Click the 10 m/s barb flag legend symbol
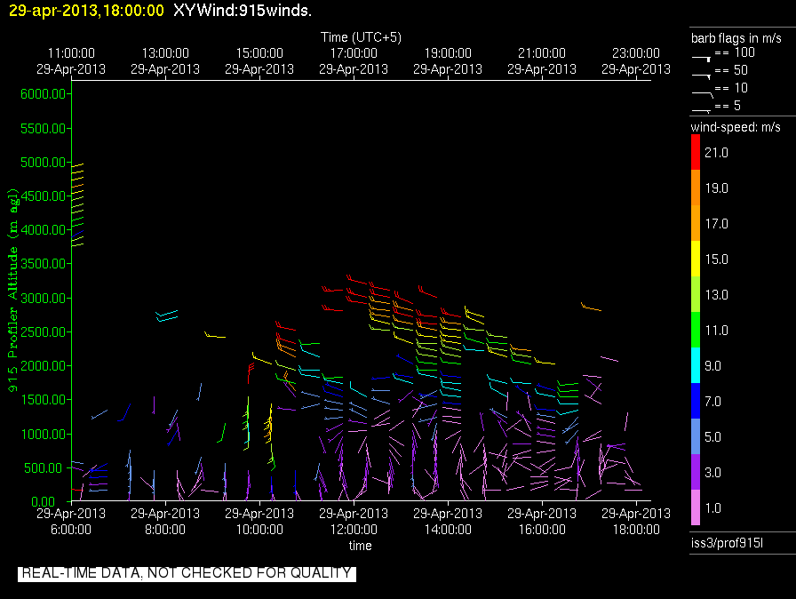The image size is (796, 599). [703, 94]
